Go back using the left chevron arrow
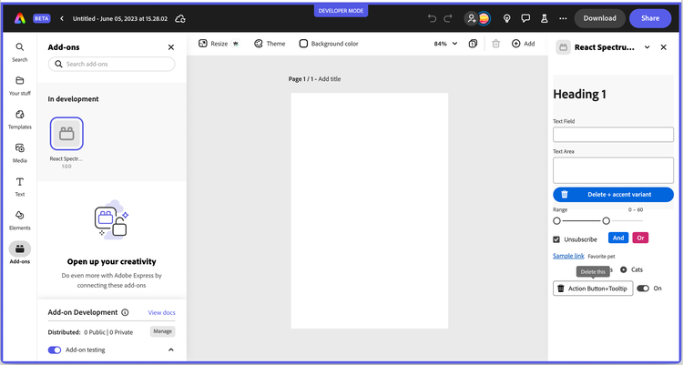The height and width of the screenshot is (365, 683). pyautogui.click(x=62, y=19)
